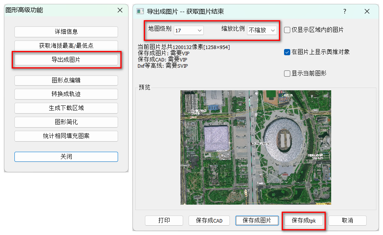Click the 当前图片总共1200132像素 text

(x=184, y=47)
